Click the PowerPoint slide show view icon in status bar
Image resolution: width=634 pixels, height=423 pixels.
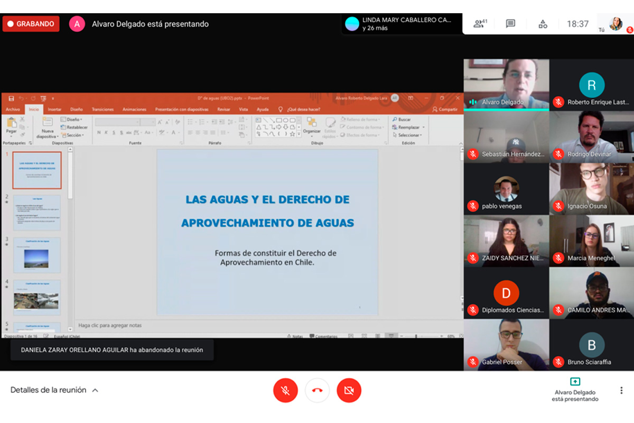click(391, 336)
